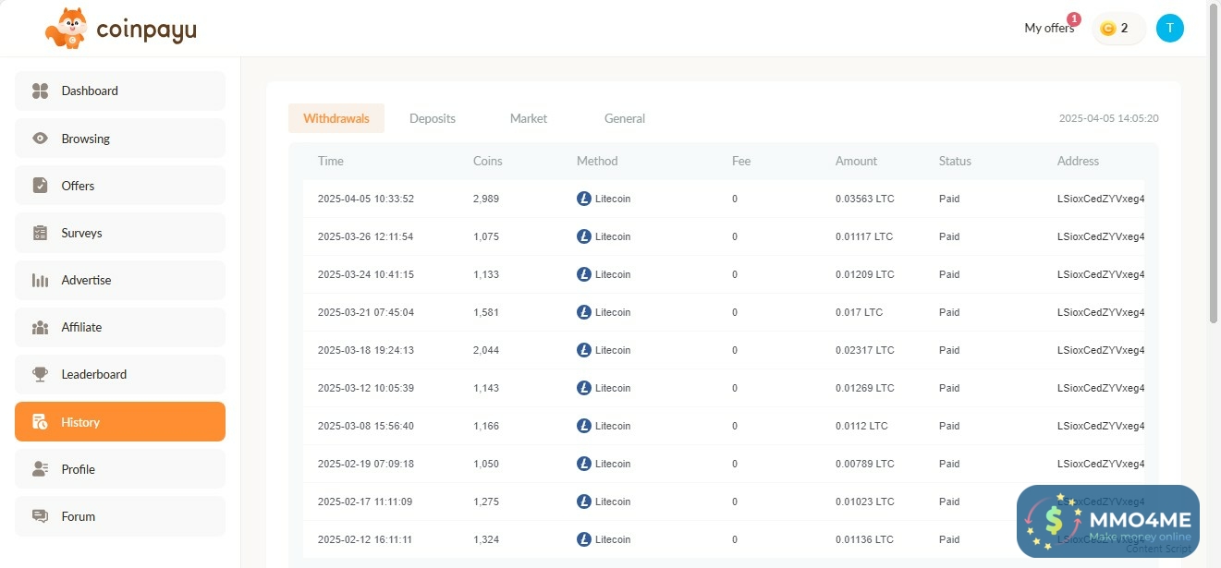Screen dimensions: 1221x568
Task: Select the Withdrawals tab
Action: pos(336,118)
